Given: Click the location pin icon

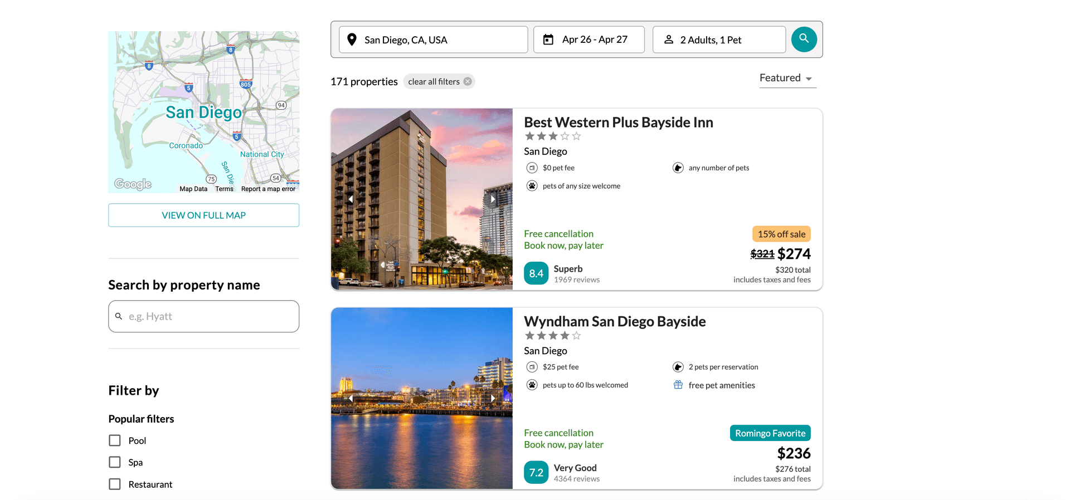Looking at the screenshot, I should [x=352, y=40].
